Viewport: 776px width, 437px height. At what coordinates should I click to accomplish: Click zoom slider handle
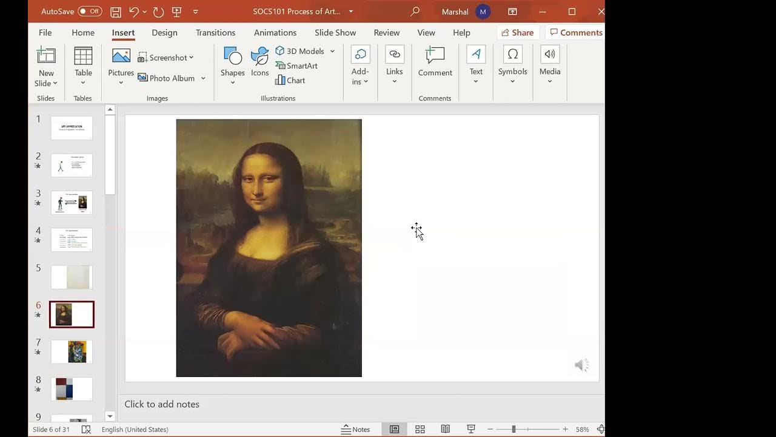513,429
